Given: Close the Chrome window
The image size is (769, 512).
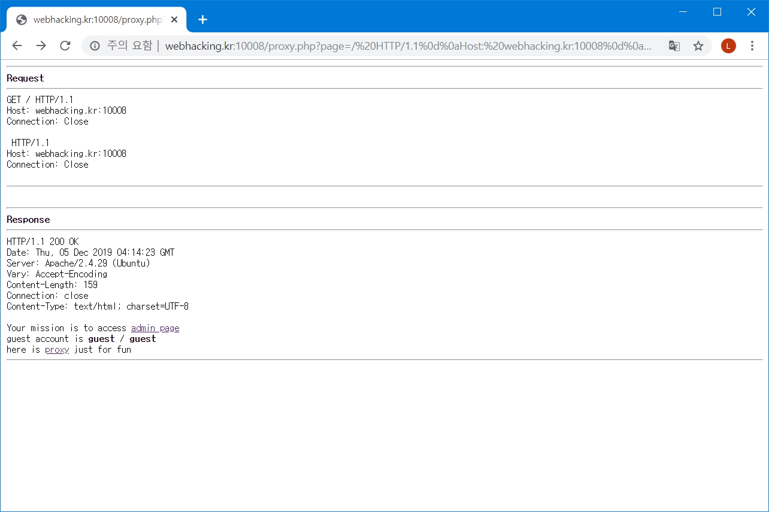Looking at the screenshot, I should 752,12.
